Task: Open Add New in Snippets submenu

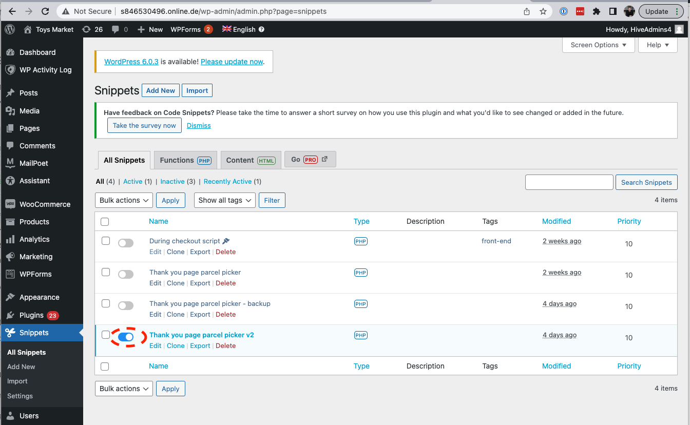Action: click(21, 366)
